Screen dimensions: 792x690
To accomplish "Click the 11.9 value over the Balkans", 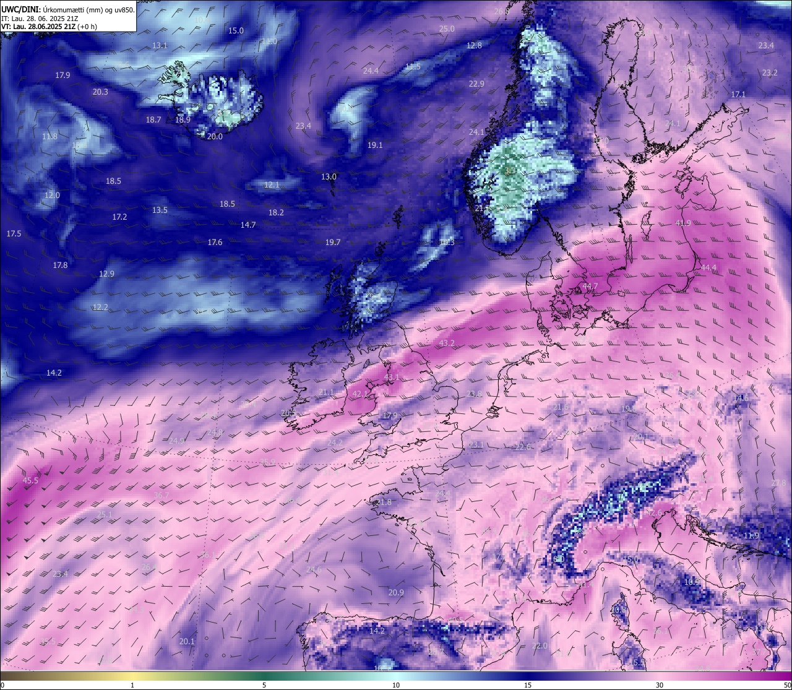I will (x=751, y=535).
